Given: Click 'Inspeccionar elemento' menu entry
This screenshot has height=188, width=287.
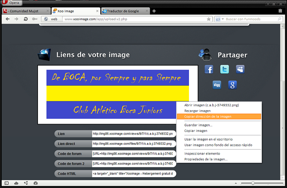Looking at the screenshot, I should point(202,153).
